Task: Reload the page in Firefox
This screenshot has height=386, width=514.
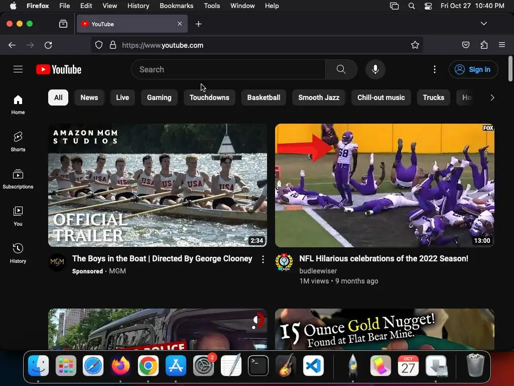Action: coord(48,45)
